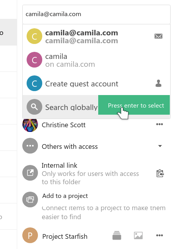Screen dimensions: 171x249
Task: Click the Others with access ellipsis avatar
Action: [x=30, y=146]
